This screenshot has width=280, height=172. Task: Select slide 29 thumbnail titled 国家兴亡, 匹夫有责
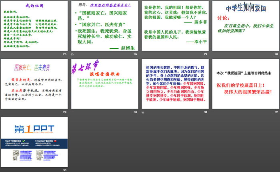34,84
